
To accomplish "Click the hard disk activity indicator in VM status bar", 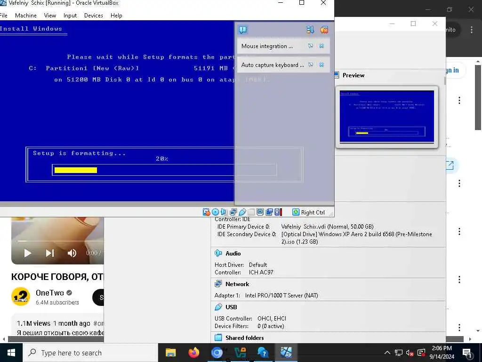I will [206, 212].
